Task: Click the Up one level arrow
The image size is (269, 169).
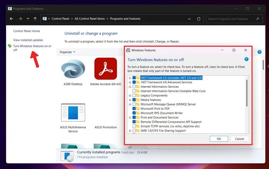Action: 35,19
